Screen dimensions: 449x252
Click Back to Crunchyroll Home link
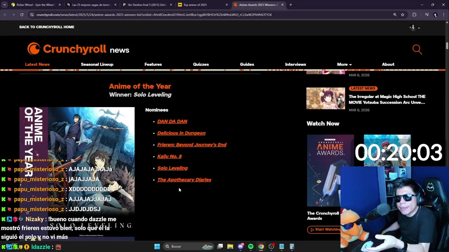point(47,27)
